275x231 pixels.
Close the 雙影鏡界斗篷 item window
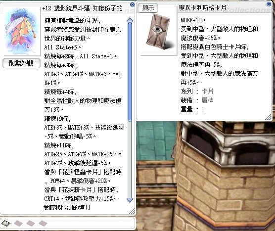tap(133, 4)
